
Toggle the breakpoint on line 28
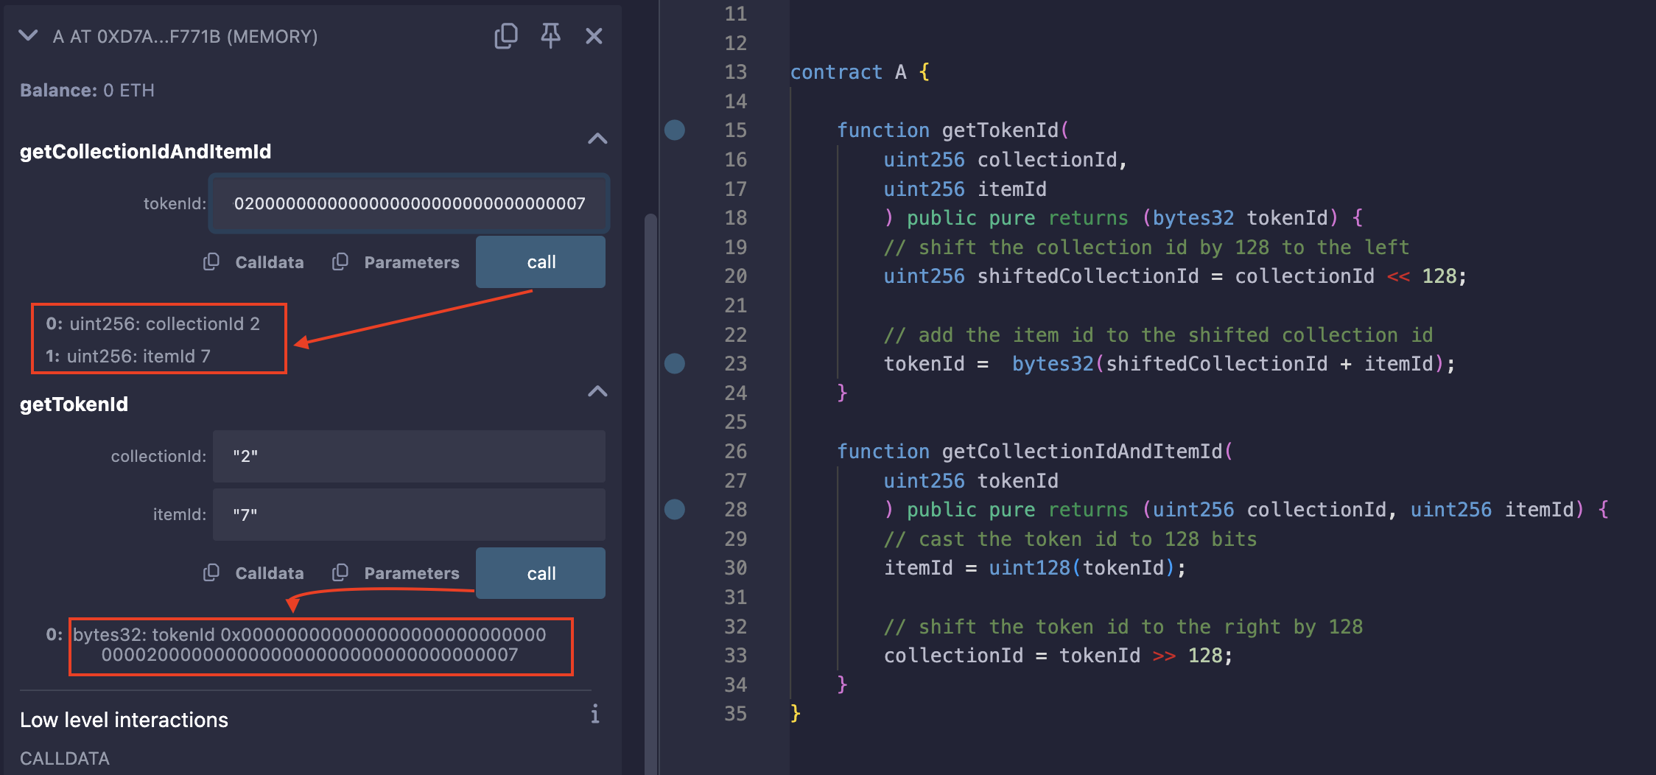click(x=674, y=509)
